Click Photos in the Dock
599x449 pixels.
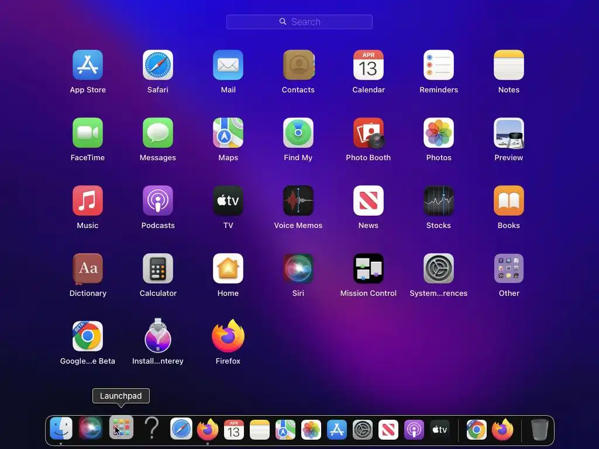click(x=311, y=430)
